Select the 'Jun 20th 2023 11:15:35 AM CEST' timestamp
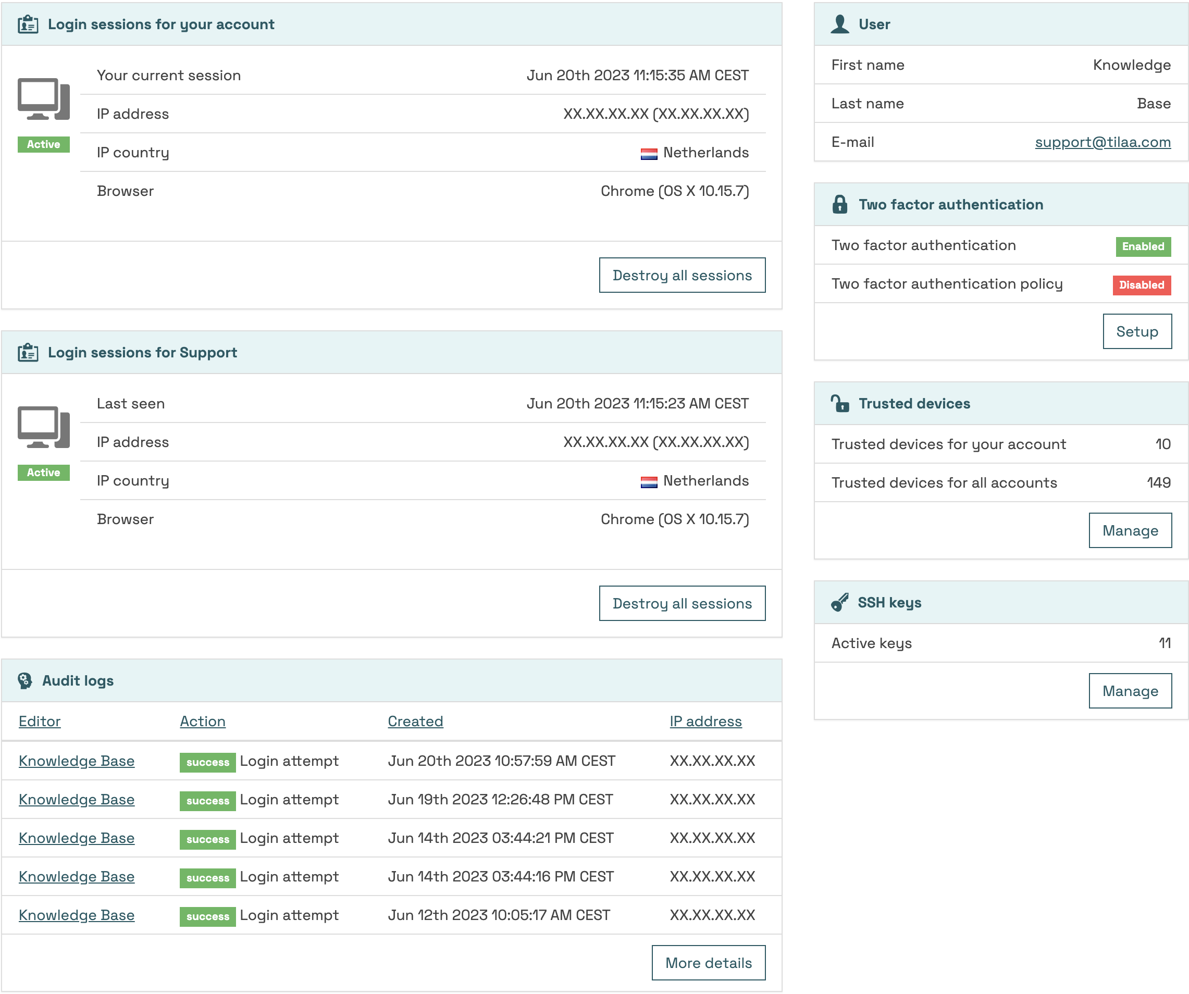 [638, 76]
